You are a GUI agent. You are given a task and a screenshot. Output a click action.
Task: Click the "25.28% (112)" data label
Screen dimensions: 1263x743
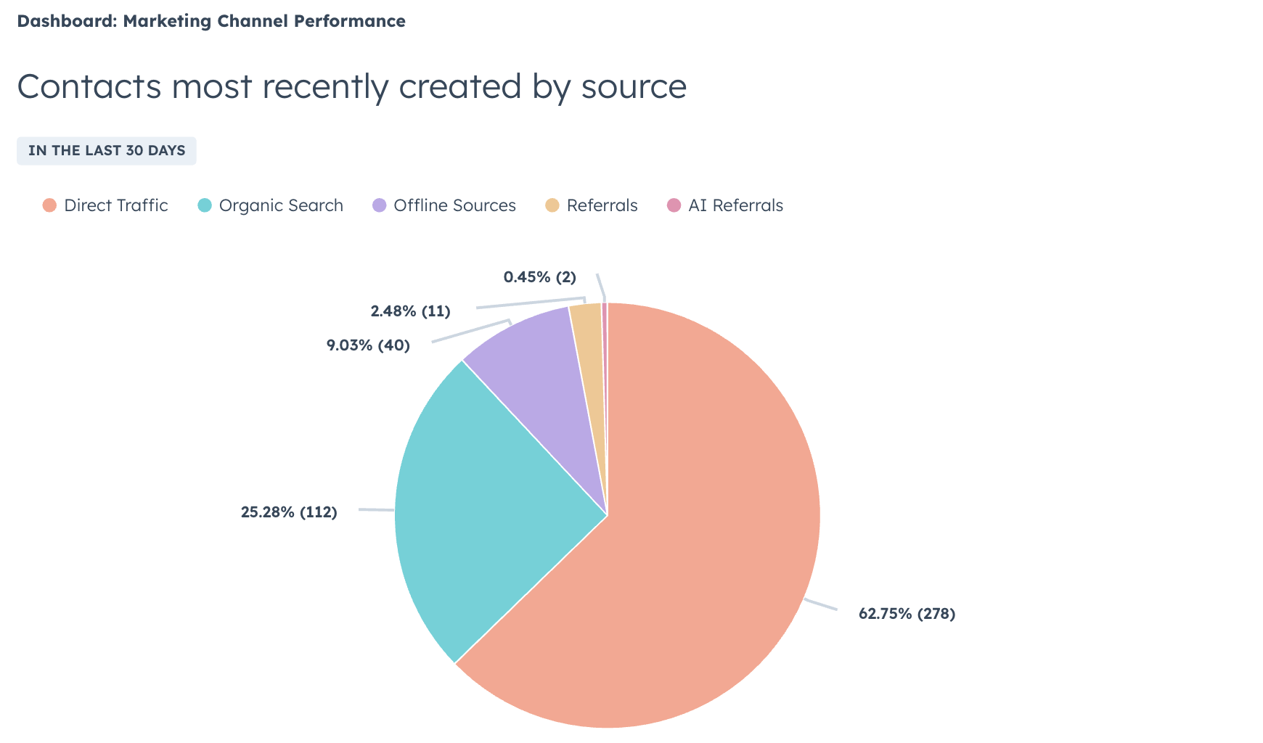pyautogui.click(x=289, y=512)
